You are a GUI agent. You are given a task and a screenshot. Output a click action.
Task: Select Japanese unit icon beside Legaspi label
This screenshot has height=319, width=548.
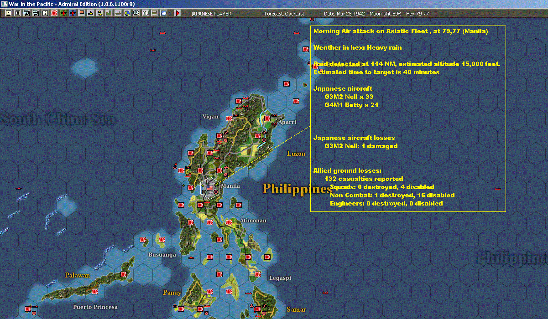(258, 274)
